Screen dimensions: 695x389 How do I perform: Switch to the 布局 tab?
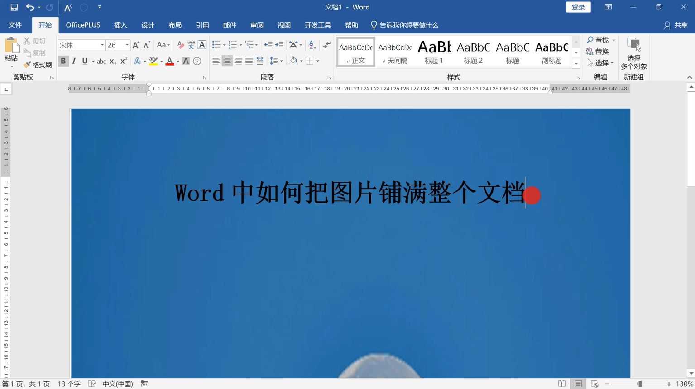tap(175, 25)
